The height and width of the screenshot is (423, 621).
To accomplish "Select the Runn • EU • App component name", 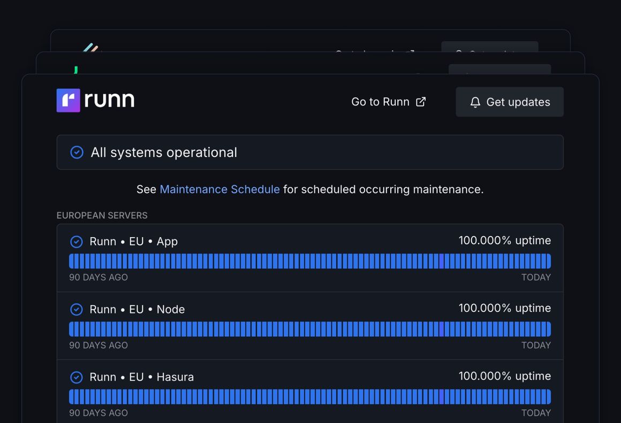I will tap(133, 241).
